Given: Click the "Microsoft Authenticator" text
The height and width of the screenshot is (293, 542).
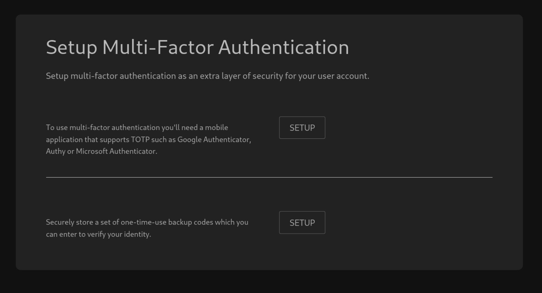Looking at the screenshot, I should (116, 151).
